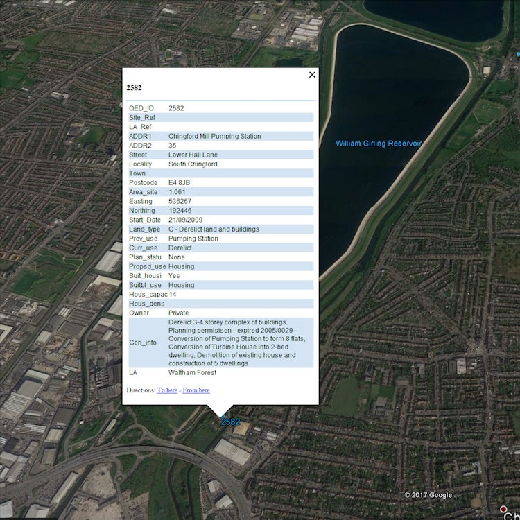Click the Land_type derelict land value
520x520 pixels.
pyautogui.click(x=214, y=229)
